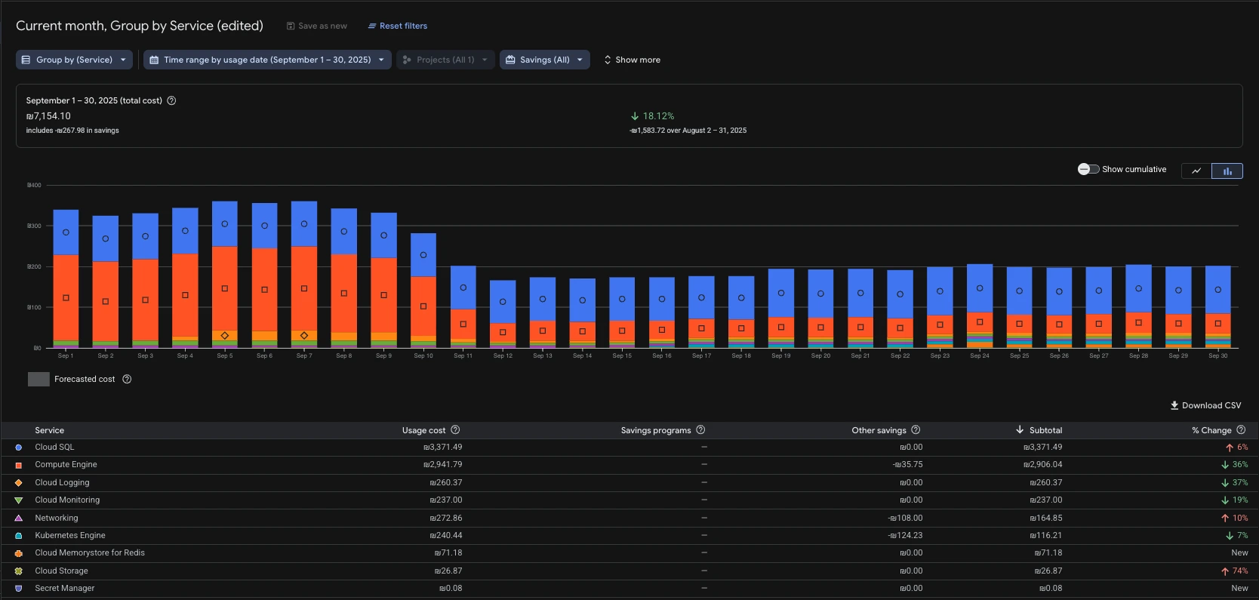
Task: Select the Cloud SQL table row
Action: pos(54,448)
